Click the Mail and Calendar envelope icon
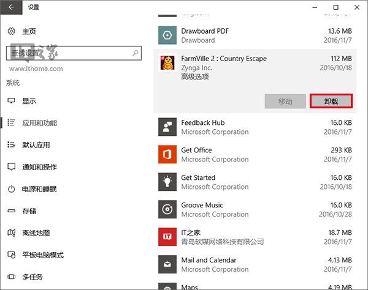 pyautogui.click(x=167, y=264)
